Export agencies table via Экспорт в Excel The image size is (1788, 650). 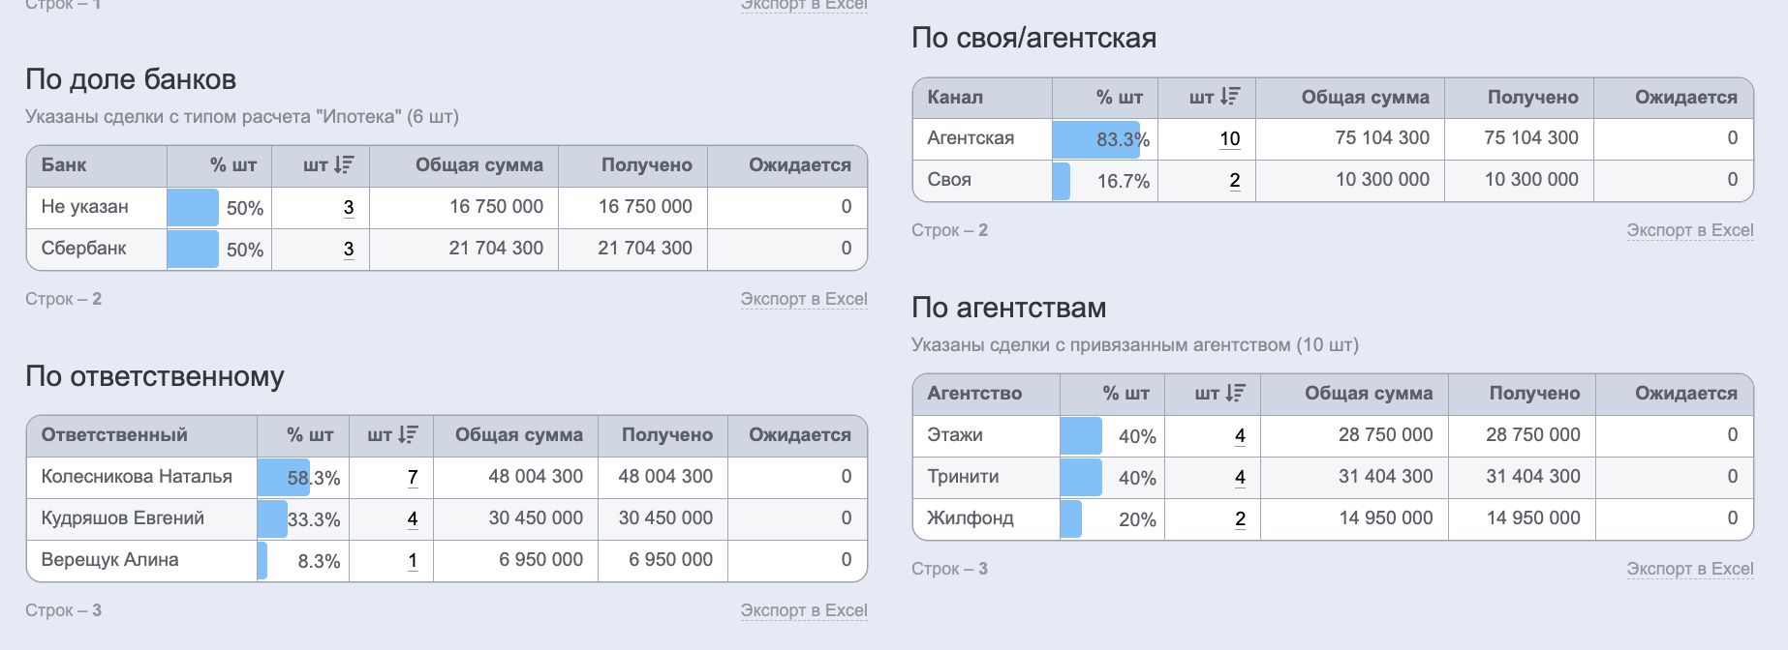(1689, 569)
